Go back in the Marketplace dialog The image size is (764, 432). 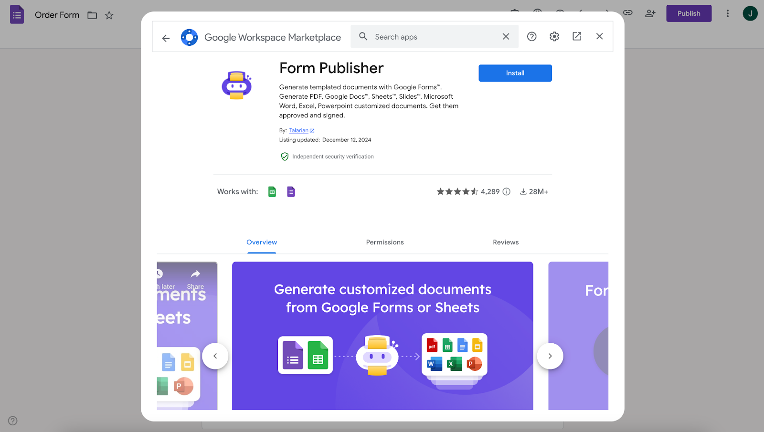pos(166,38)
